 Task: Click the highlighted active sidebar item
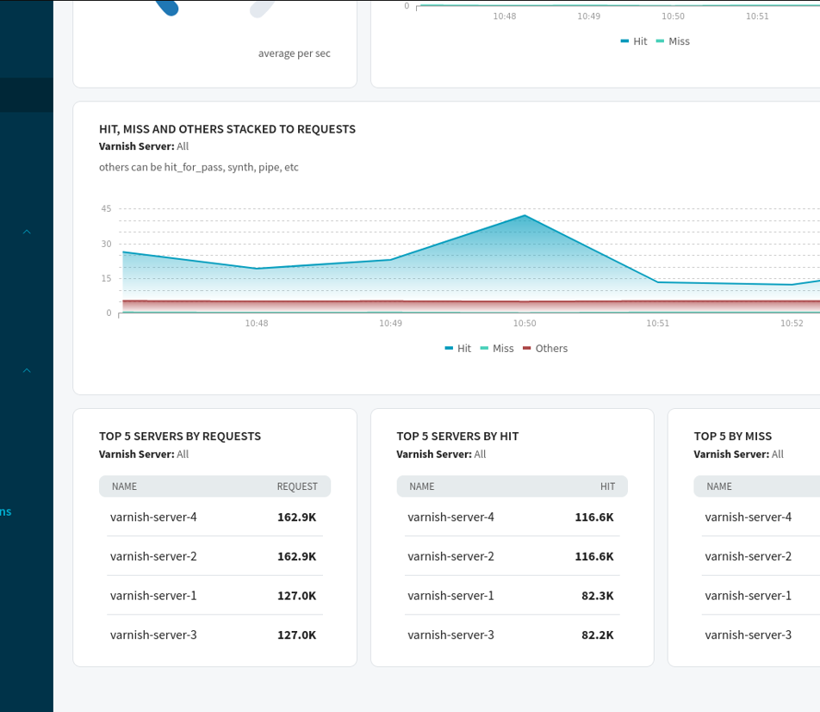coord(26,96)
